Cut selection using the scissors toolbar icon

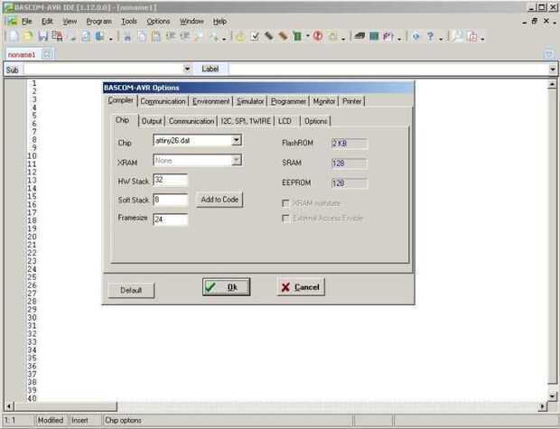(x=127, y=36)
